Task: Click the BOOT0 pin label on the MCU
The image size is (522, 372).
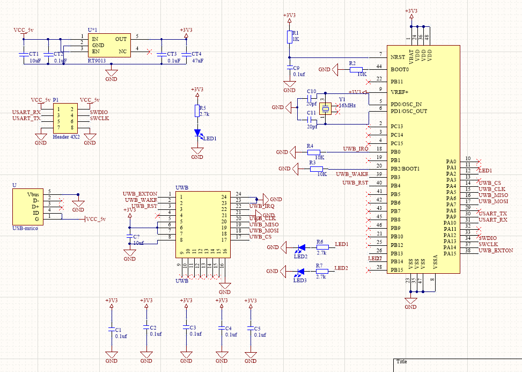Action: [x=400, y=70]
